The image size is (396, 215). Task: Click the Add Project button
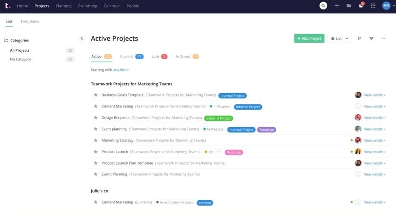tap(309, 38)
